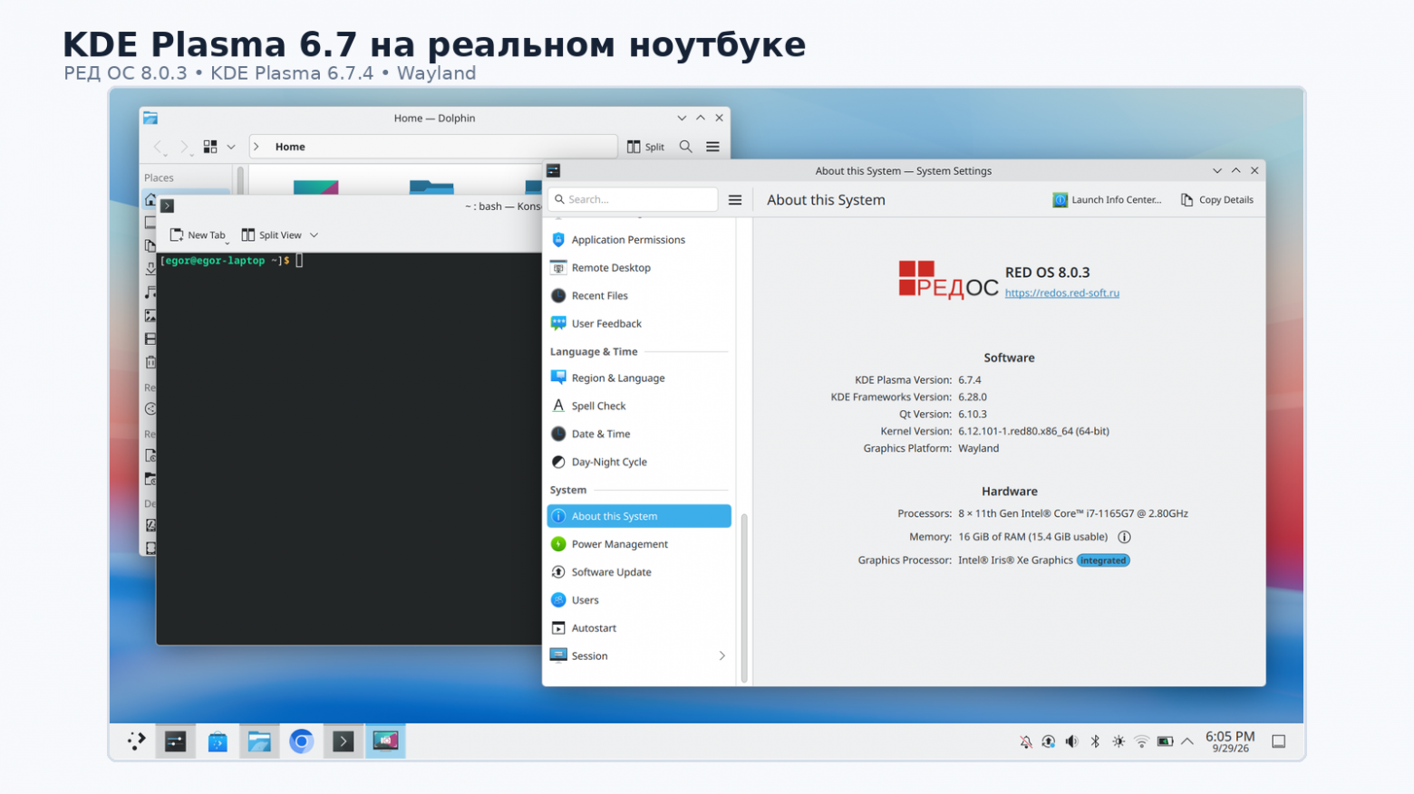Click the Processors value text
This screenshot has height=794, width=1414.
[x=1073, y=513]
